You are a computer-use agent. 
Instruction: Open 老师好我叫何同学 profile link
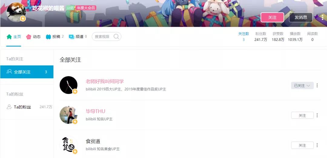pyautogui.click(x=105, y=81)
